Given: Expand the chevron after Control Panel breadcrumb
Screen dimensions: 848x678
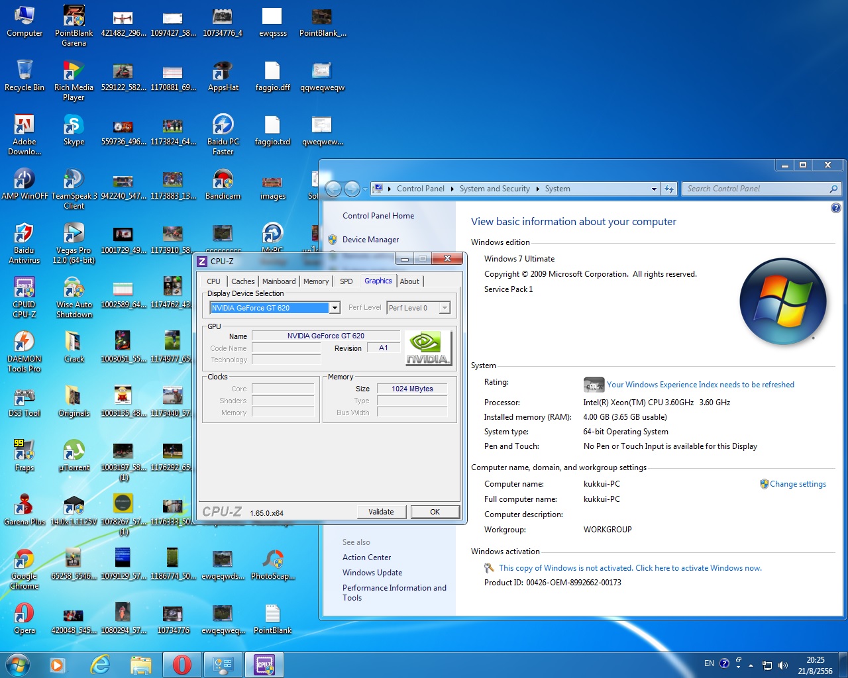Looking at the screenshot, I should (x=452, y=189).
